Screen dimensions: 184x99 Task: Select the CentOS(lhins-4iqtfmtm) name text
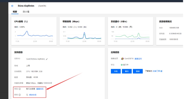point(36,59)
